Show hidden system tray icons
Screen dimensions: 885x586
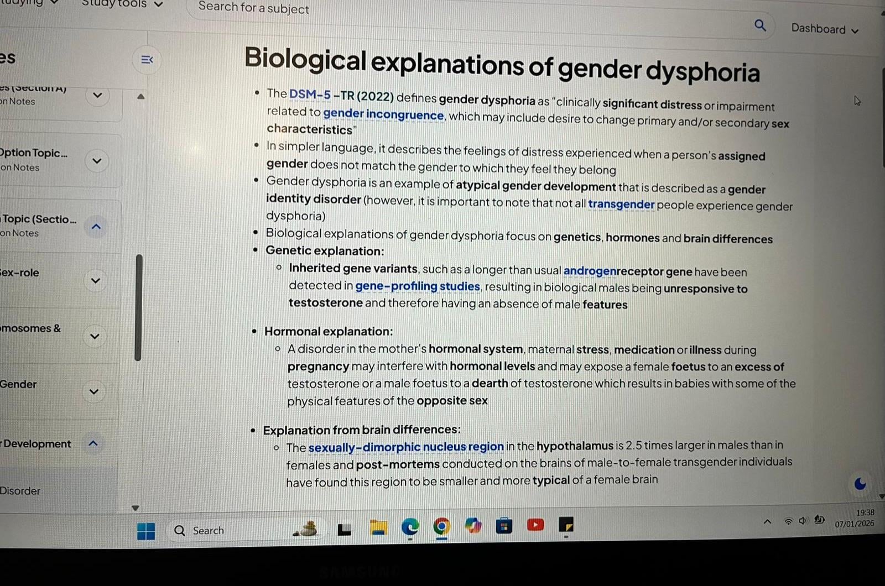767,521
